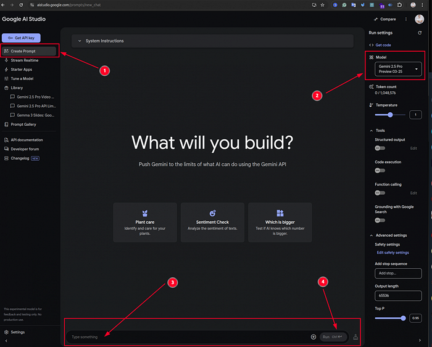The height and width of the screenshot is (347, 432).
Task: Adjust the Temperature slider
Action: tap(390, 115)
